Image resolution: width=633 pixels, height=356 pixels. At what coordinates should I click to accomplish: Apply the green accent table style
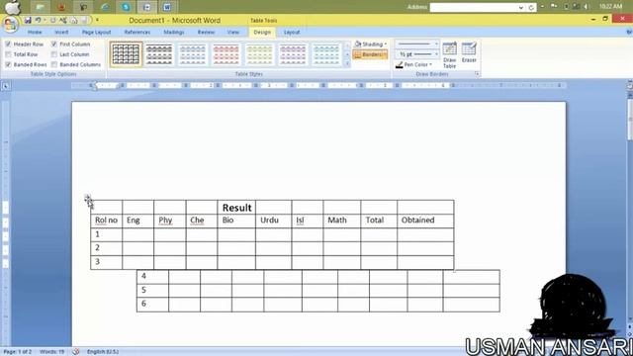tap(259, 54)
